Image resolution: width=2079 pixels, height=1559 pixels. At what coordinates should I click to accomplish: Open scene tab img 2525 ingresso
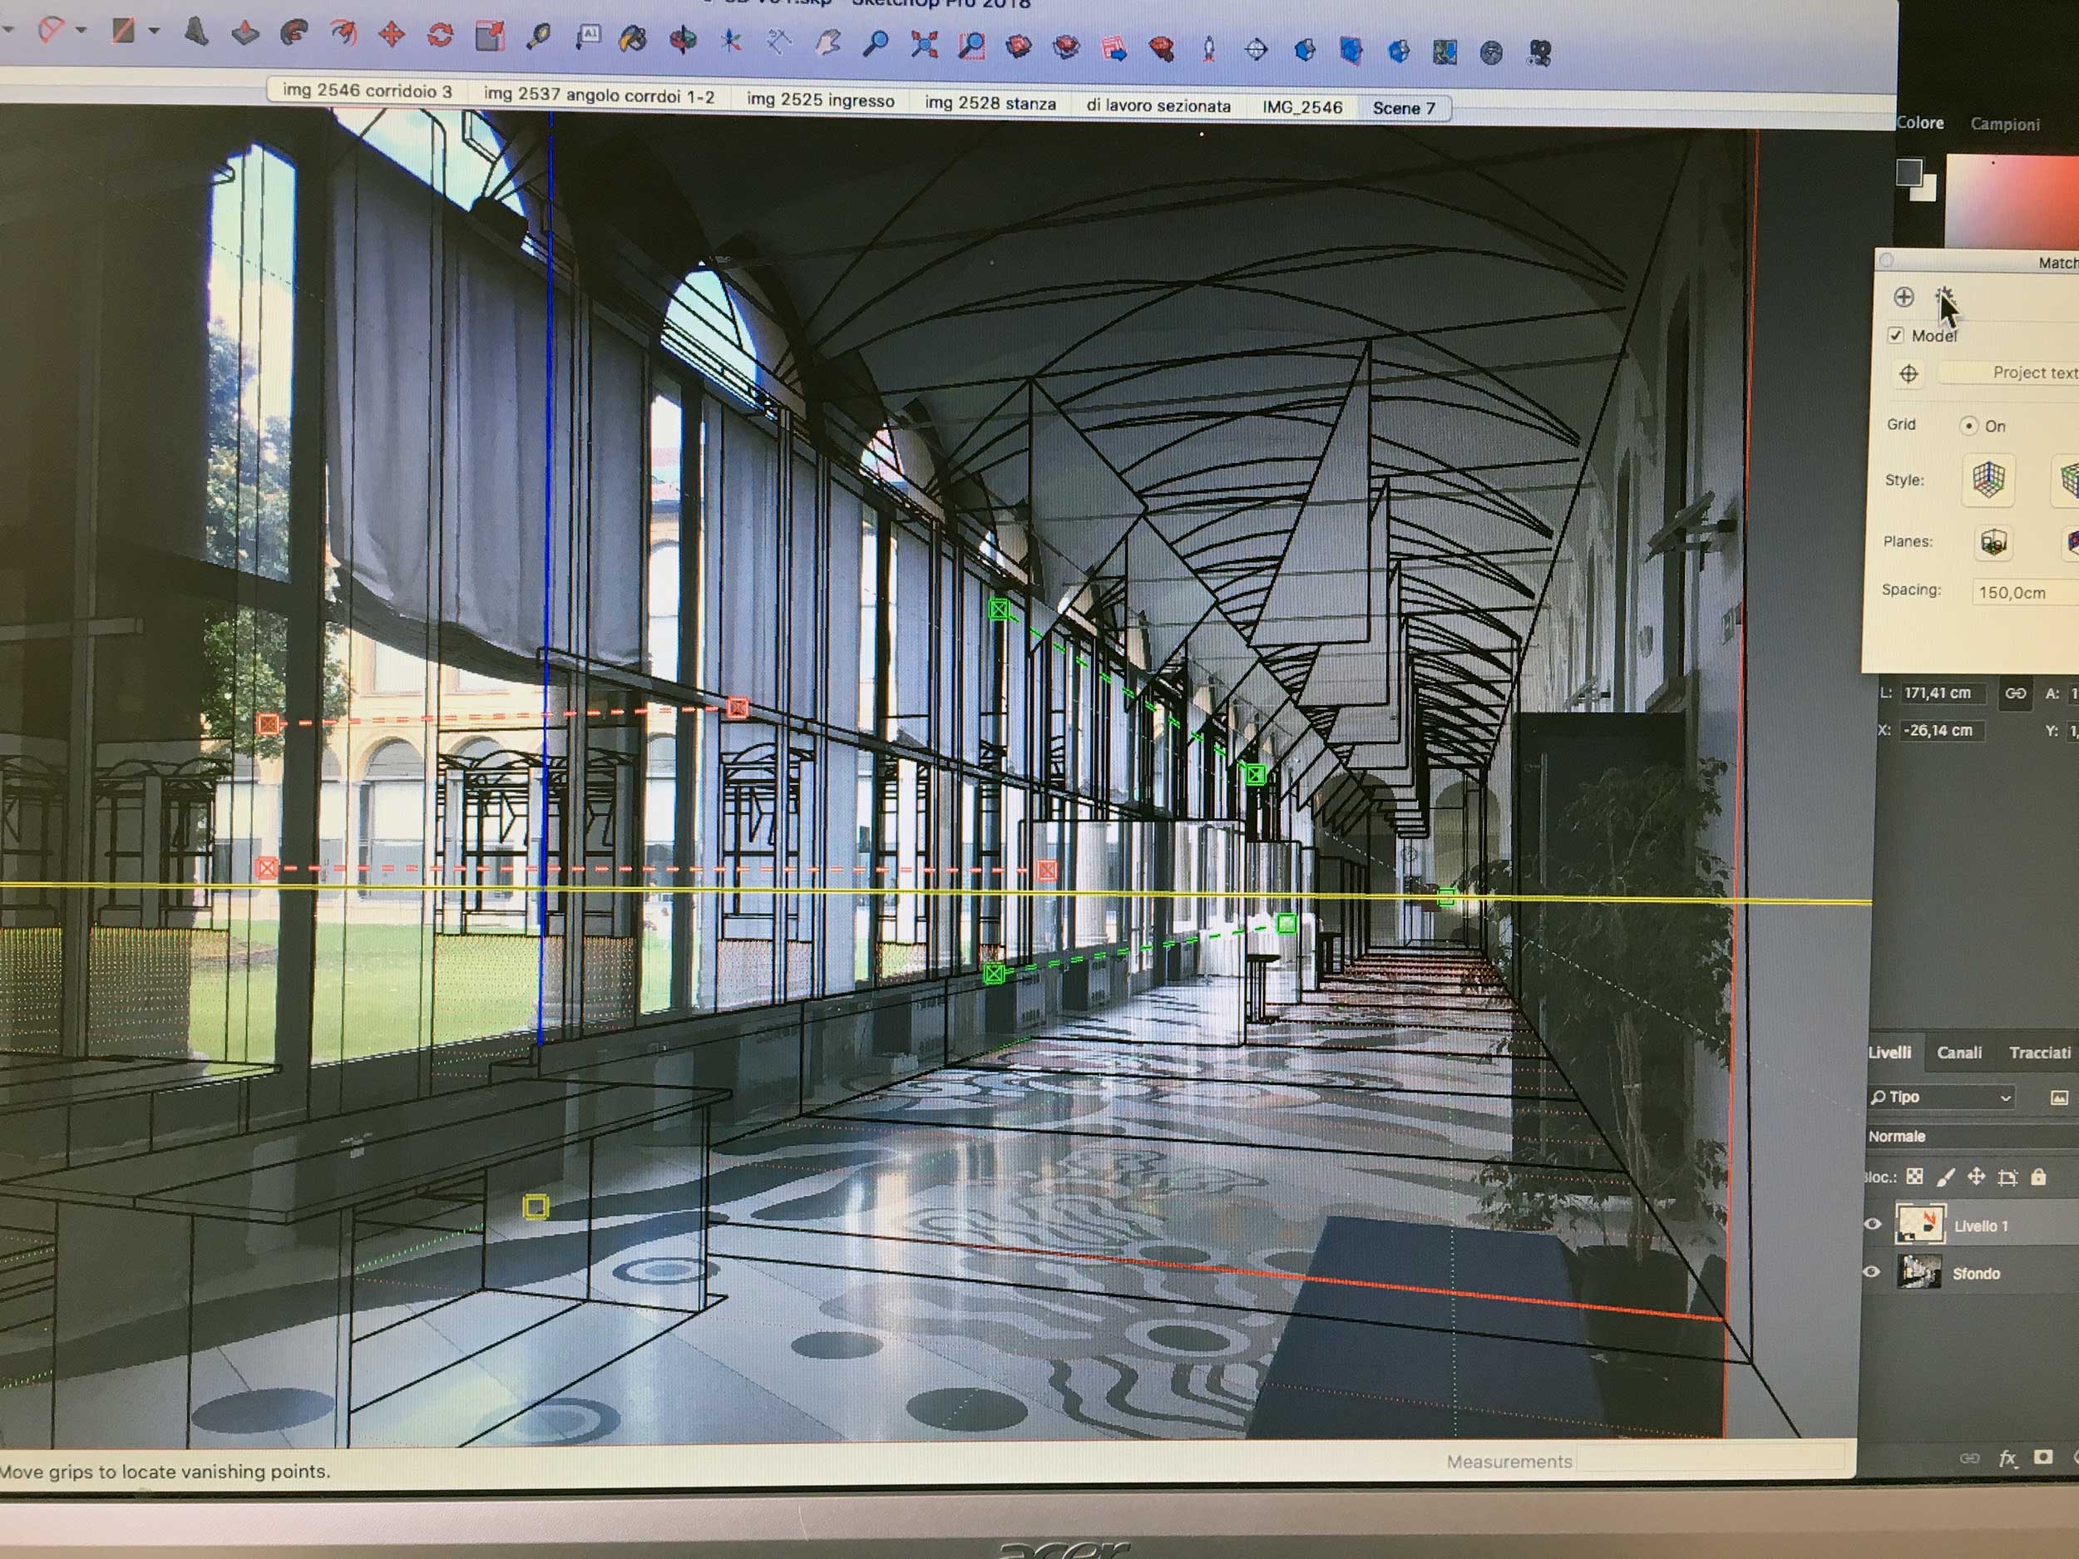821,100
